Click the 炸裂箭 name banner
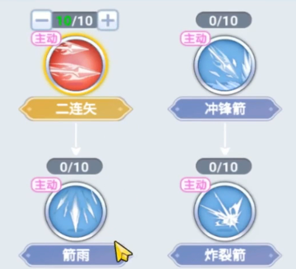Screen dimensions: 296x269 coord(225,255)
